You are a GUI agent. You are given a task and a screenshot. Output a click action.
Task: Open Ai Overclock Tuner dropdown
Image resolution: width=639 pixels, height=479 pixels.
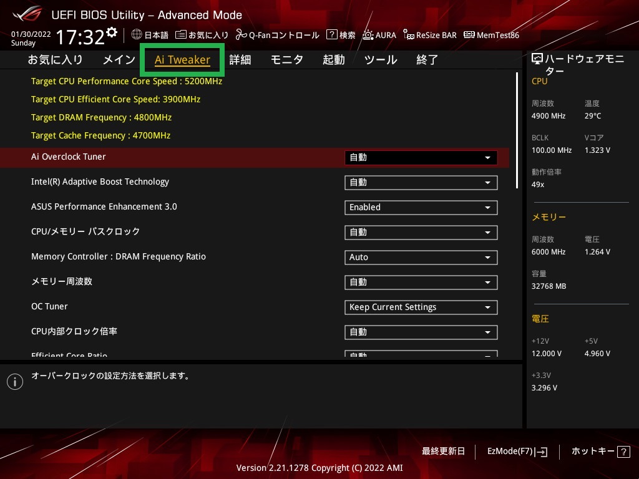click(421, 158)
